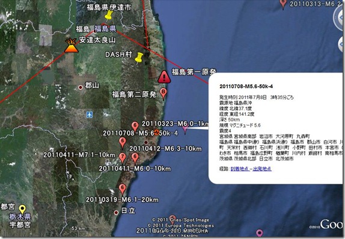This screenshot has height=239, width=345.
Task: Click the red 6 marker left of 20110412-M6.3-10km
Action: 123,143
